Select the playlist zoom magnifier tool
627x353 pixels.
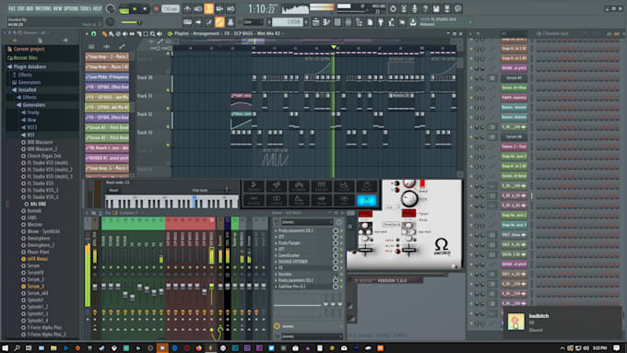(152, 34)
